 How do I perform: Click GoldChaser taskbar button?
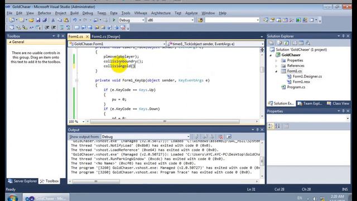coord(46,198)
